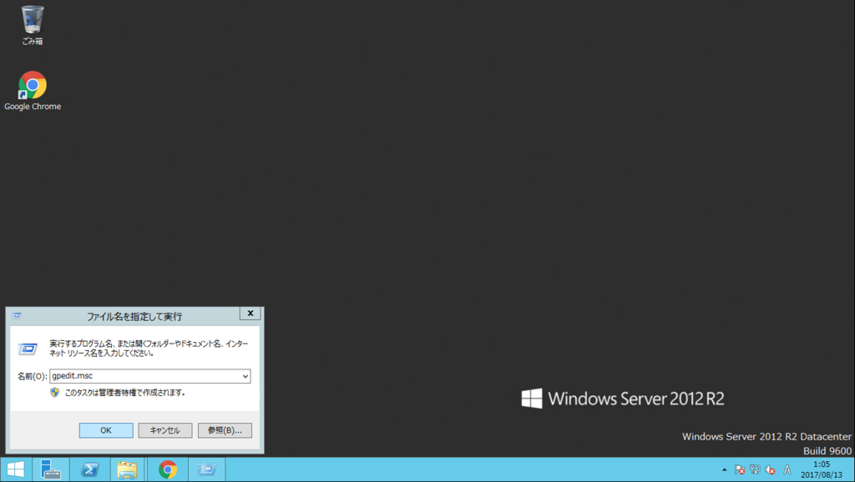
Task: Open PowerShell from the taskbar
Action: 89,469
